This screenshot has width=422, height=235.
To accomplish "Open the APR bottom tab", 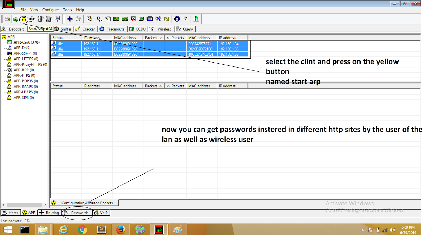I will pyautogui.click(x=29, y=213).
